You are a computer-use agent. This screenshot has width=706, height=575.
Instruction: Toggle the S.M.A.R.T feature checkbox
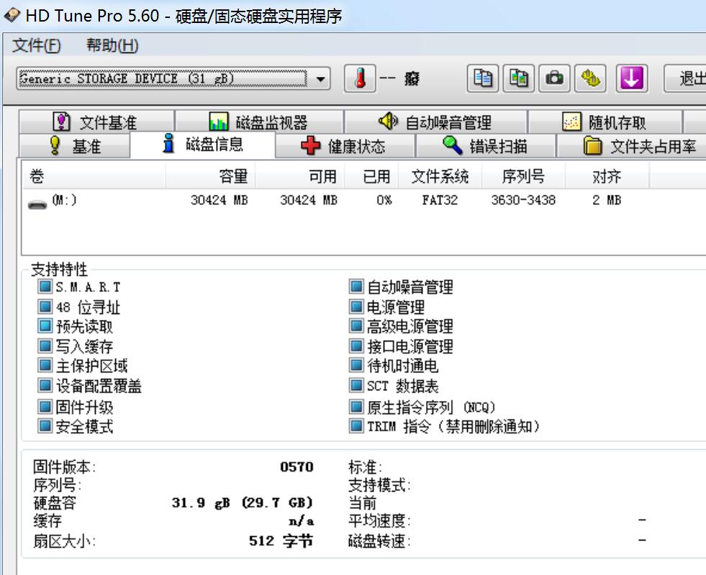(45, 287)
